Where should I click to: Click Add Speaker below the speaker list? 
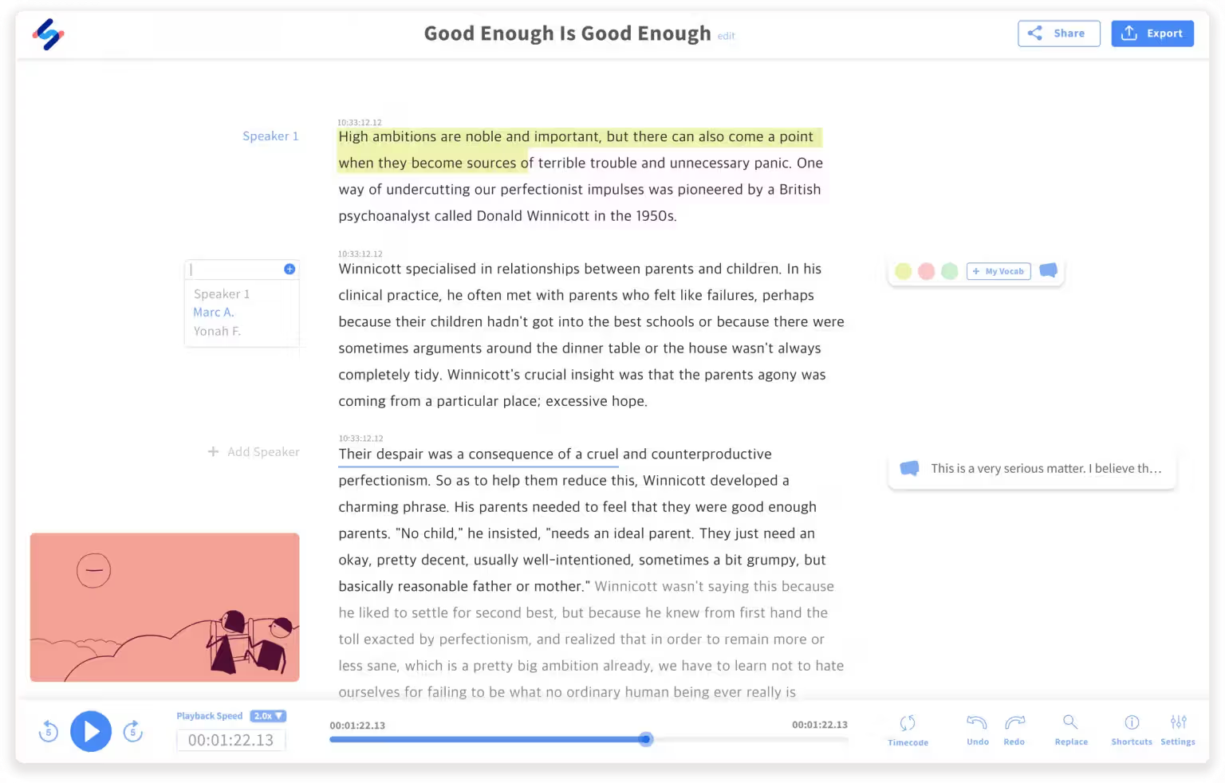[253, 451]
